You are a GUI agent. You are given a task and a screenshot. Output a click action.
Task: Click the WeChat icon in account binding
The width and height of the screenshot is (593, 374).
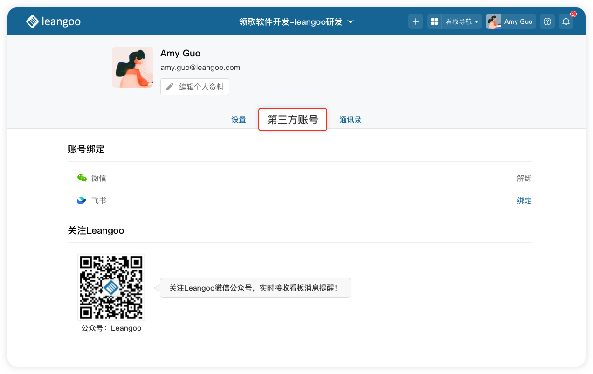pos(82,178)
